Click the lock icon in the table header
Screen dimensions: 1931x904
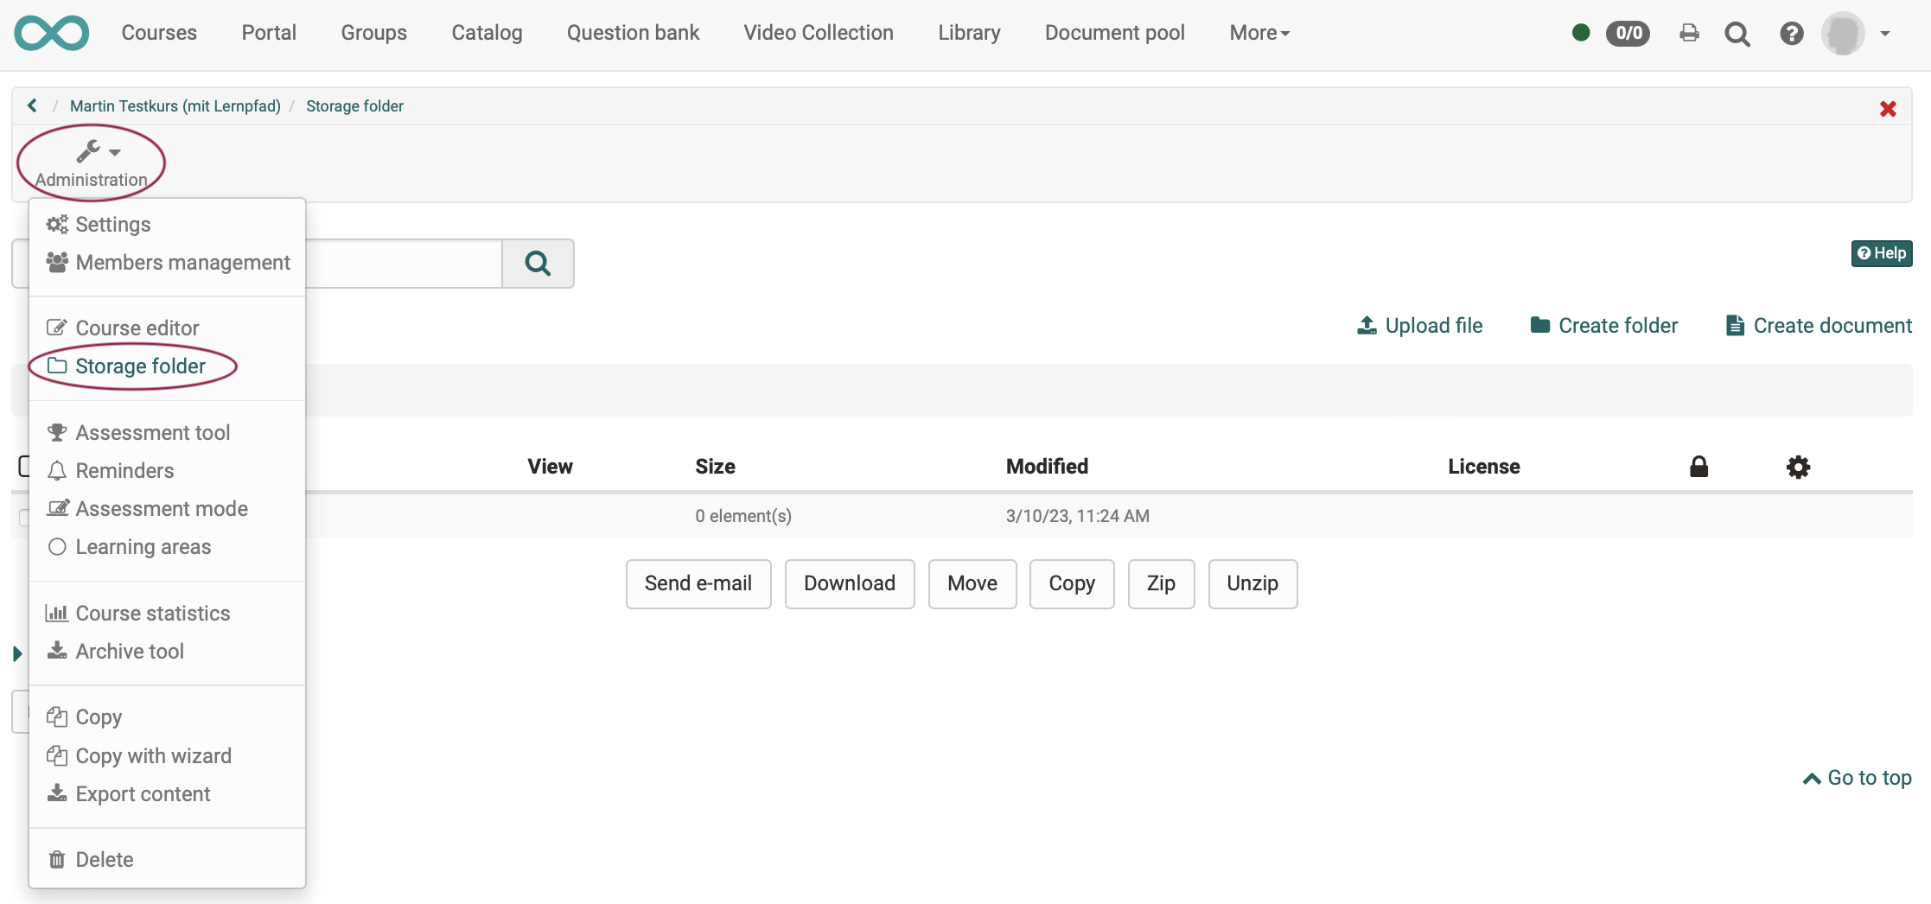(x=1699, y=466)
